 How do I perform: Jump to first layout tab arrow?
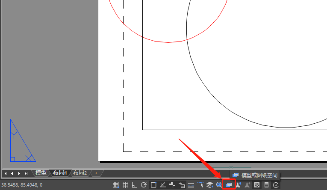[x=5, y=173]
